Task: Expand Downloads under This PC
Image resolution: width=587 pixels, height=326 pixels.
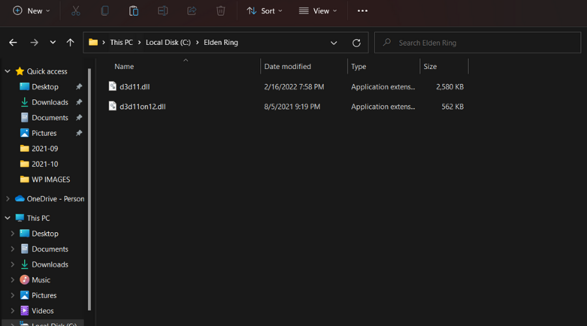Action: tap(12, 264)
